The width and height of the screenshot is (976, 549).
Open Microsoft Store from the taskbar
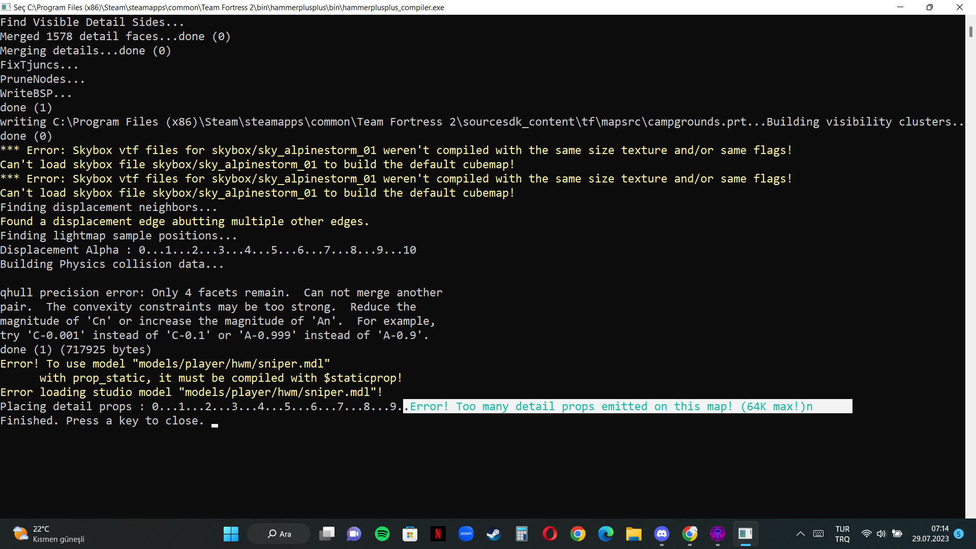click(410, 534)
